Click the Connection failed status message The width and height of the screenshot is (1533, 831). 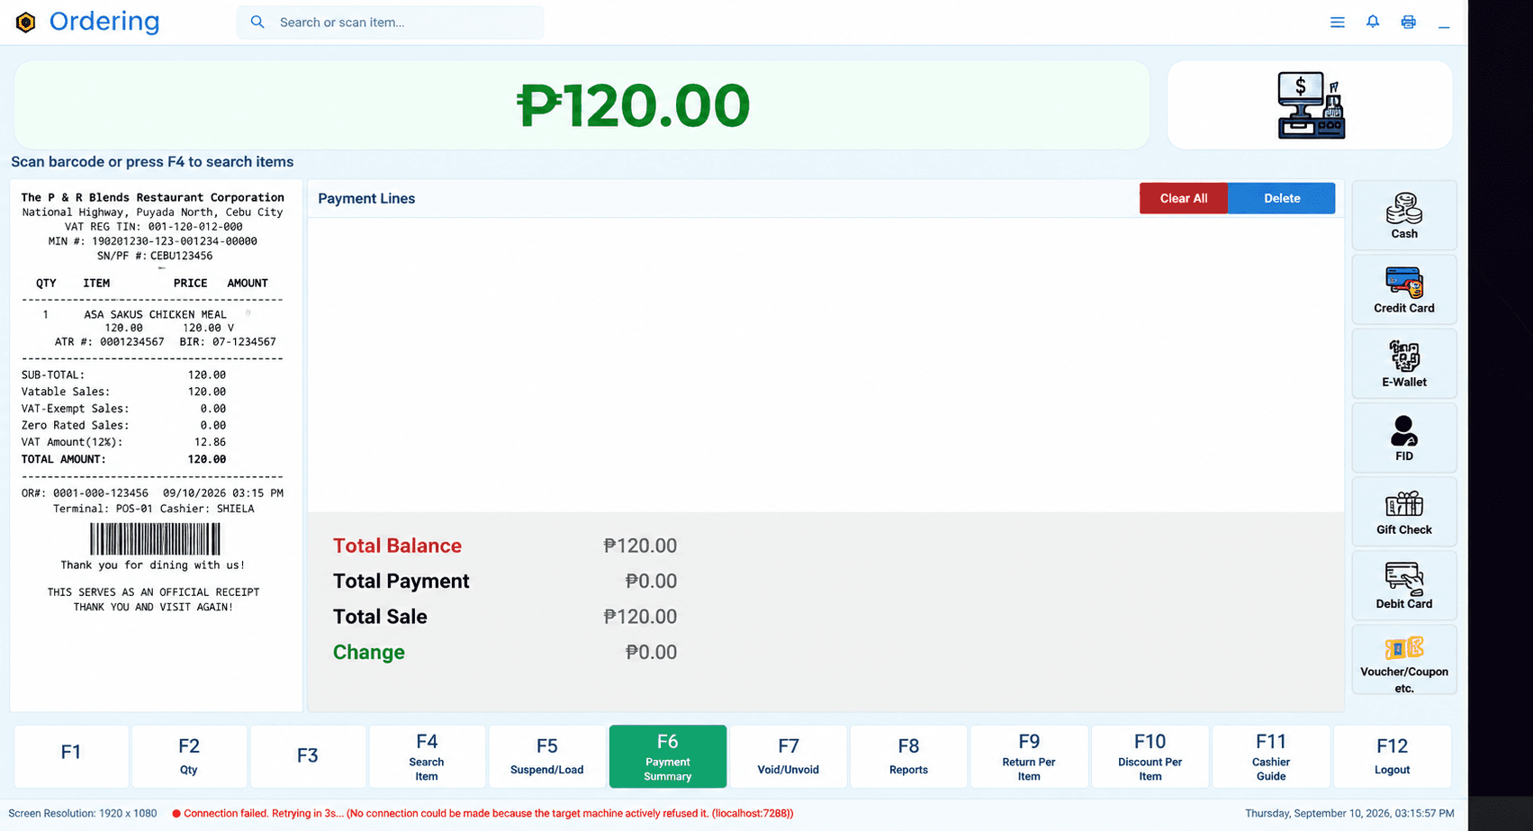(x=482, y=813)
